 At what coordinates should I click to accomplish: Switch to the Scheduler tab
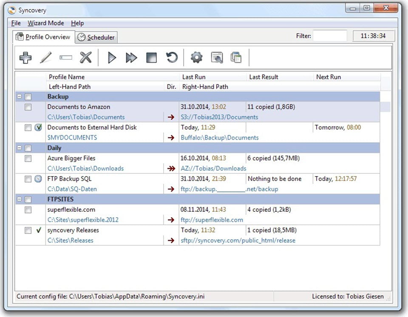[96, 37]
